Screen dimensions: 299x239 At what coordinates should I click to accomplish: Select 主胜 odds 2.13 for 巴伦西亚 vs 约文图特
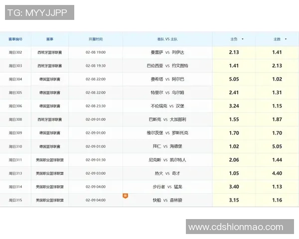(277, 66)
